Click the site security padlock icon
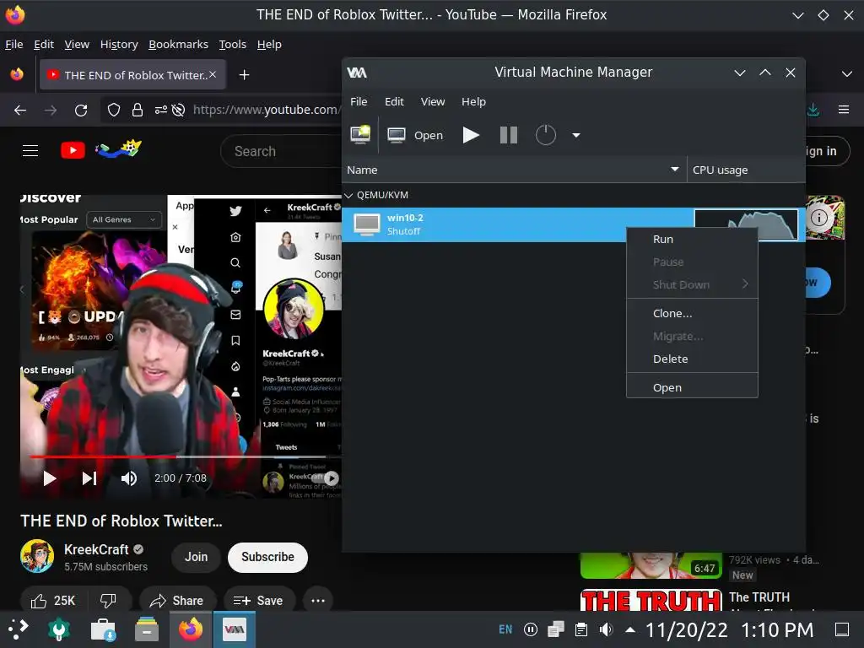The image size is (864, 648). (138, 111)
